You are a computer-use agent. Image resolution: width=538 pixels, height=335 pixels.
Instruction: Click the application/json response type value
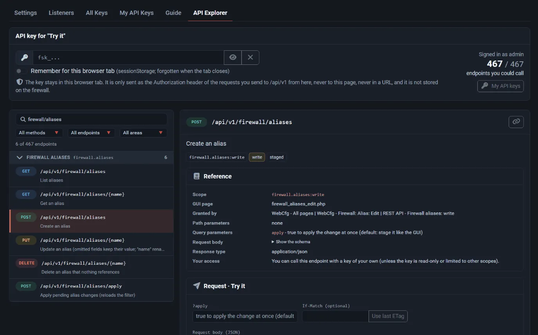point(290,251)
